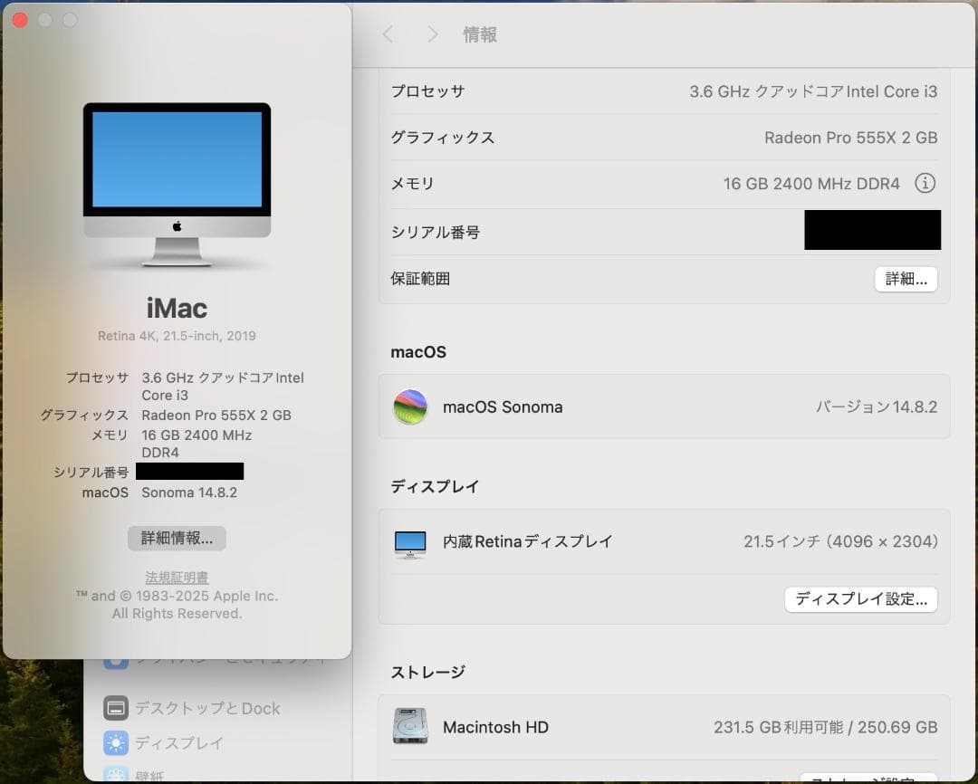Screen dimensions: 978x784
Task: Click 231.5 GB利用可能 / 250.69 GB text
Action: (x=826, y=727)
